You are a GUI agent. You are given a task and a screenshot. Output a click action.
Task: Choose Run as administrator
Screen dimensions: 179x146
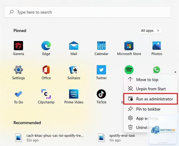pos(150,99)
